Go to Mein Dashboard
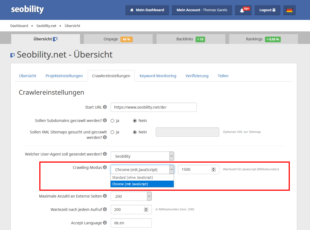This screenshot has width=310, height=230. click(x=147, y=10)
